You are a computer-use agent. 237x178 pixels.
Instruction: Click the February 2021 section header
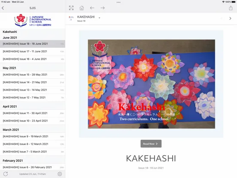(x=13, y=161)
